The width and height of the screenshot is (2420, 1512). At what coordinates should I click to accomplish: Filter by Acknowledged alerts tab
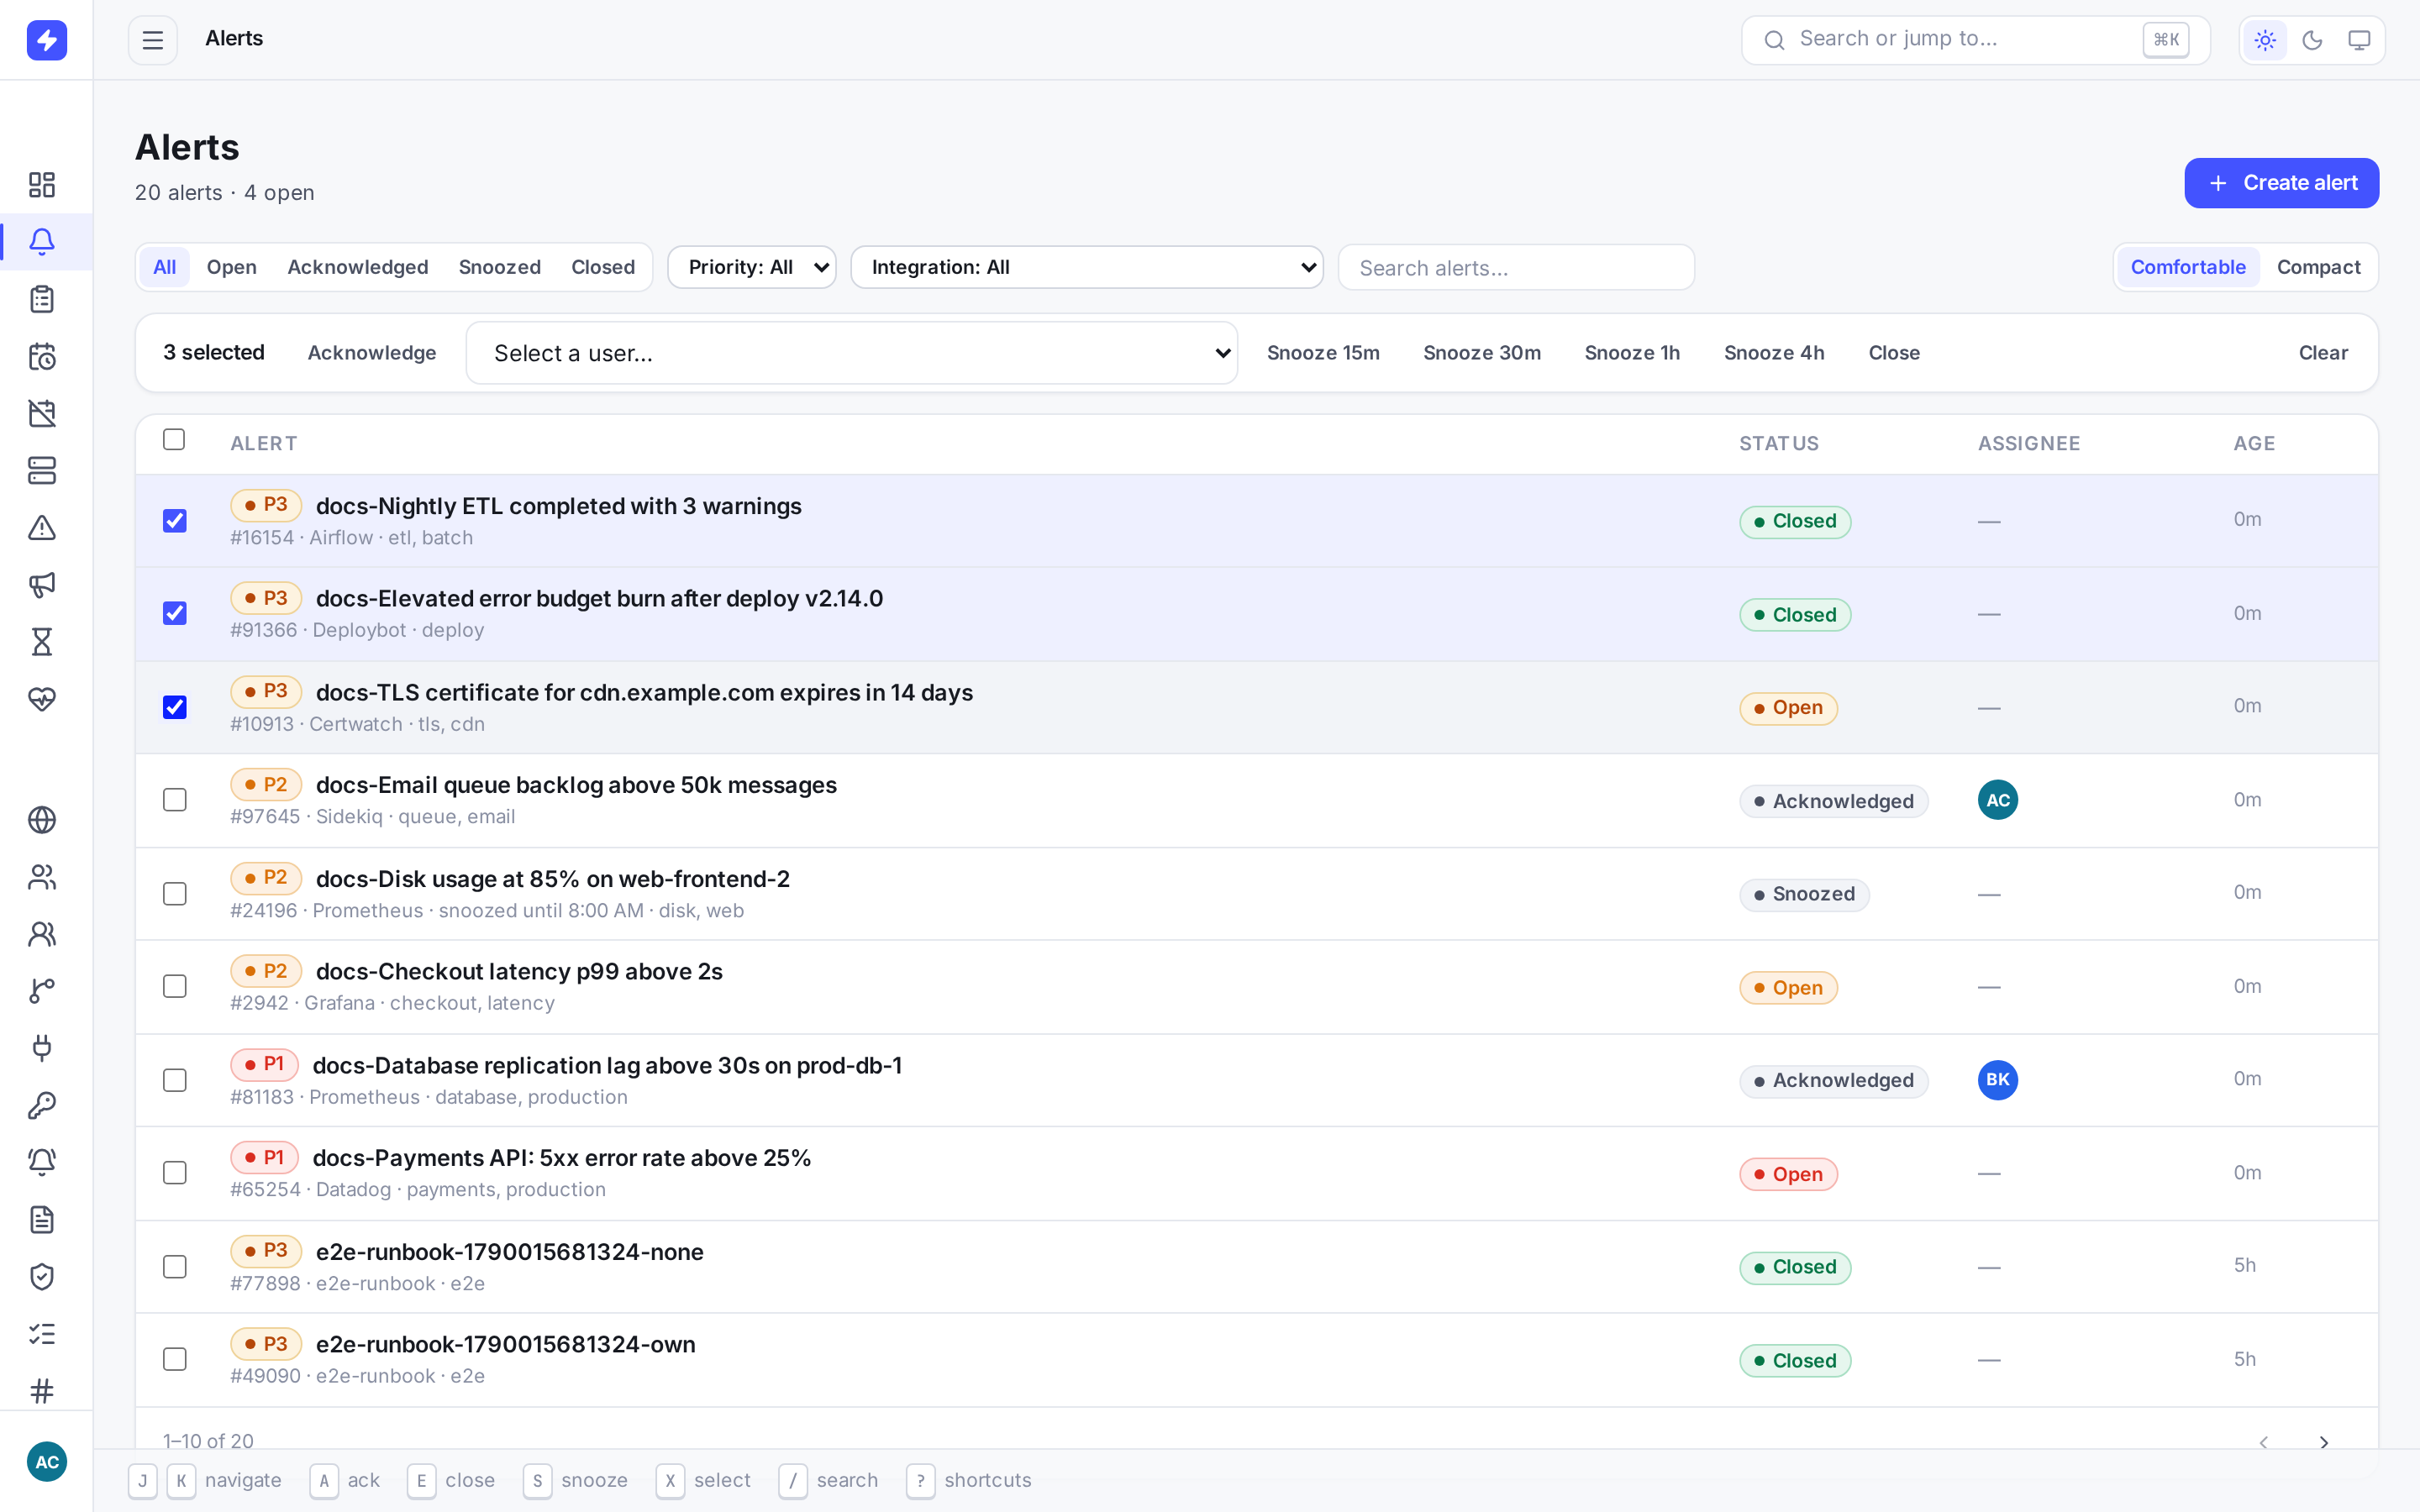358,267
